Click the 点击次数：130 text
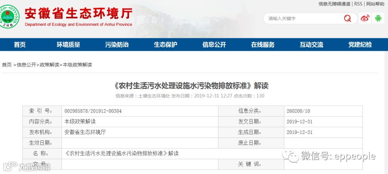The width and height of the screenshot is (388, 174). (249, 96)
